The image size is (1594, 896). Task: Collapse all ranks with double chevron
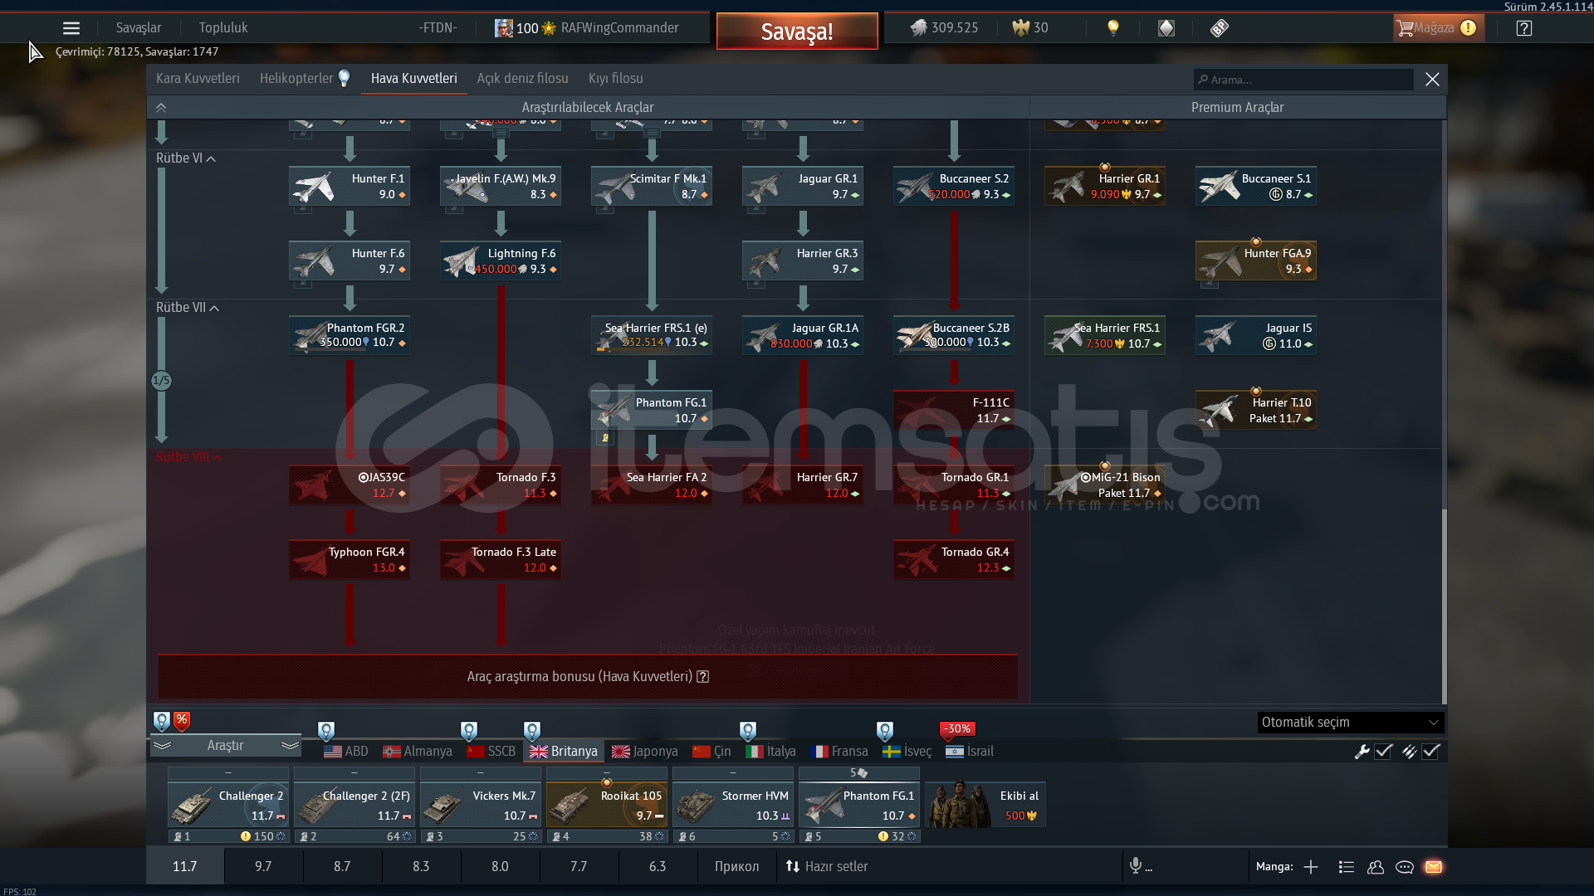(x=161, y=107)
